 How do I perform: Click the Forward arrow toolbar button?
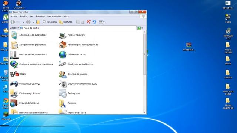point(28,22)
